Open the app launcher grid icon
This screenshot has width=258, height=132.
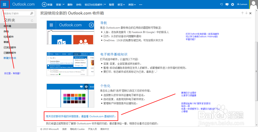(4, 4)
